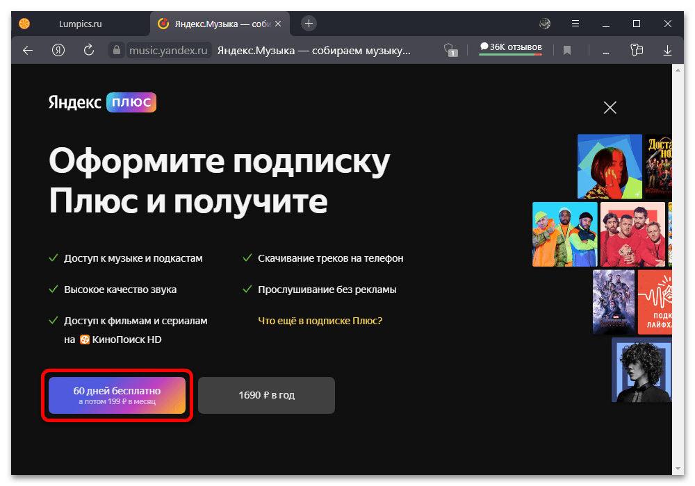Click the Яндекс Плюс logo
This screenshot has width=695, height=486.
pos(102,103)
